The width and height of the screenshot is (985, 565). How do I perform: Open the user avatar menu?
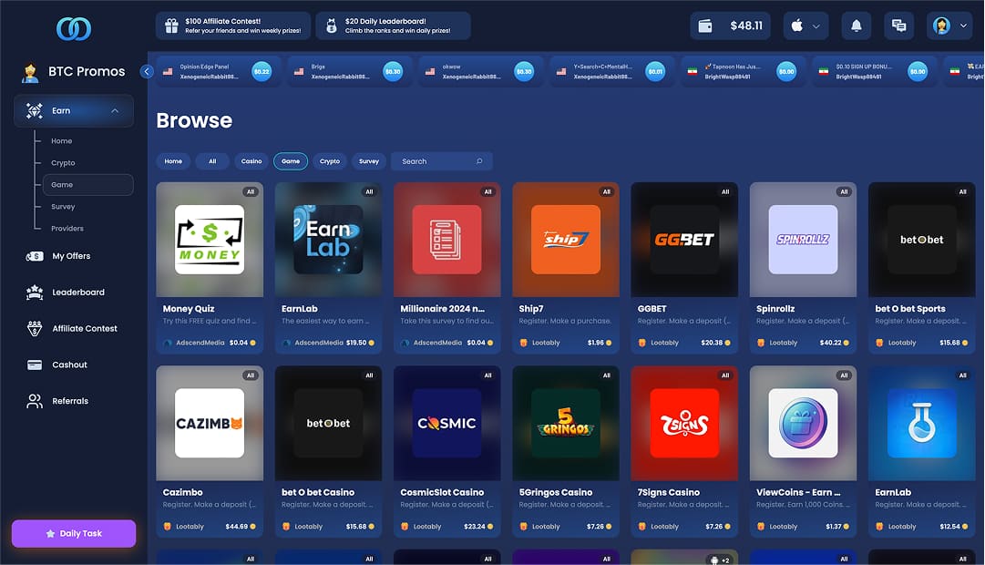coord(949,26)
